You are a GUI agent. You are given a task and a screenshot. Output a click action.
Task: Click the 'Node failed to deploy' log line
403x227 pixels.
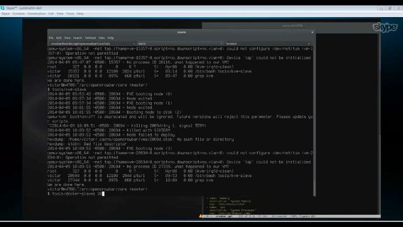(111, 135)
